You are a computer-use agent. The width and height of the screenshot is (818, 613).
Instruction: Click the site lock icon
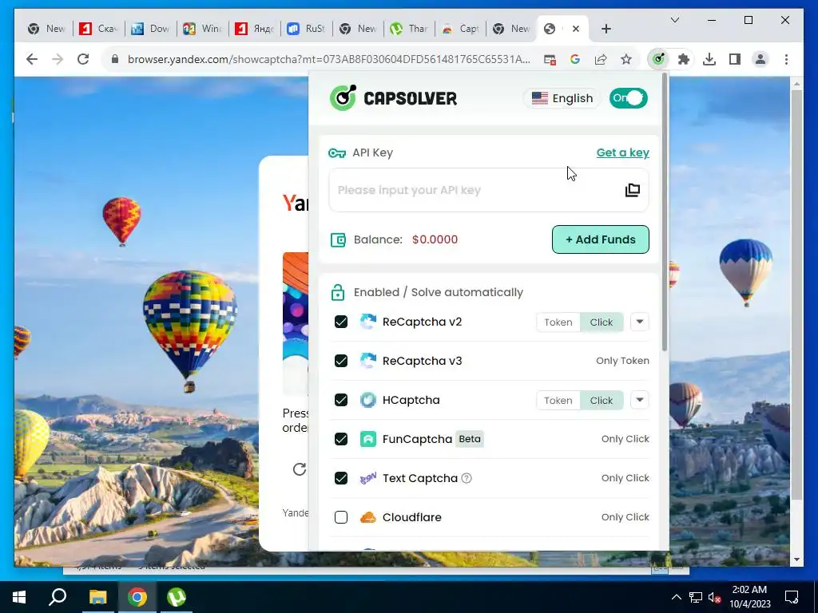click(115, 59)
